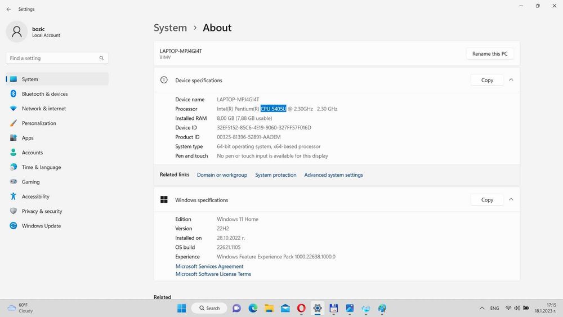Click the Settings gear on taskbar
This screenshot has width=563, height=317.
[x=318, y=308]
